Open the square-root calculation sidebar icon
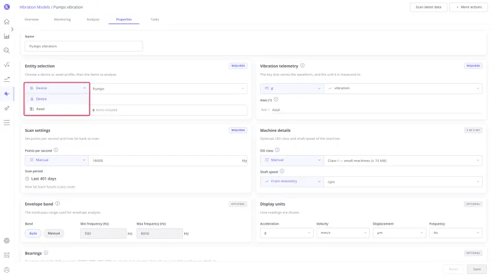This screenshot has height=277, width=493. (7, 65)
